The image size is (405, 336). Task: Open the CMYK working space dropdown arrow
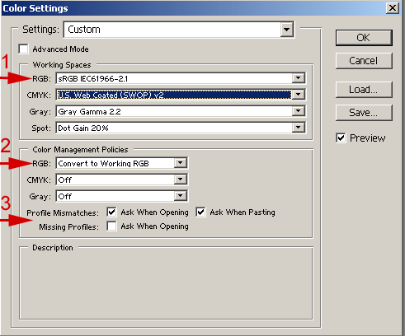tap(299, 95)
